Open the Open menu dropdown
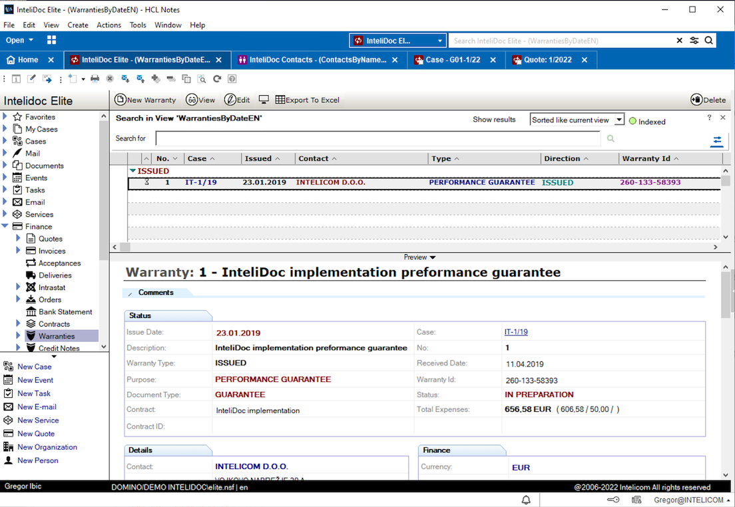This screenshot has height=507, width=735. tap(20, 41)
